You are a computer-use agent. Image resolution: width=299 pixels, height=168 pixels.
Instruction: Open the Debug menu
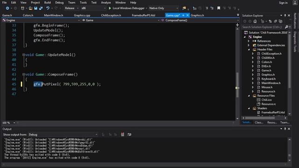pos(59,2)
